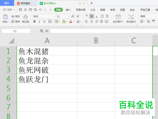Align text left horizontally

[x=87, y=22]
